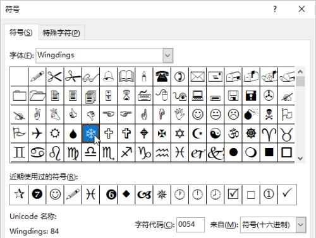
Task: Select the frowning face symbol
Action: 233,115
